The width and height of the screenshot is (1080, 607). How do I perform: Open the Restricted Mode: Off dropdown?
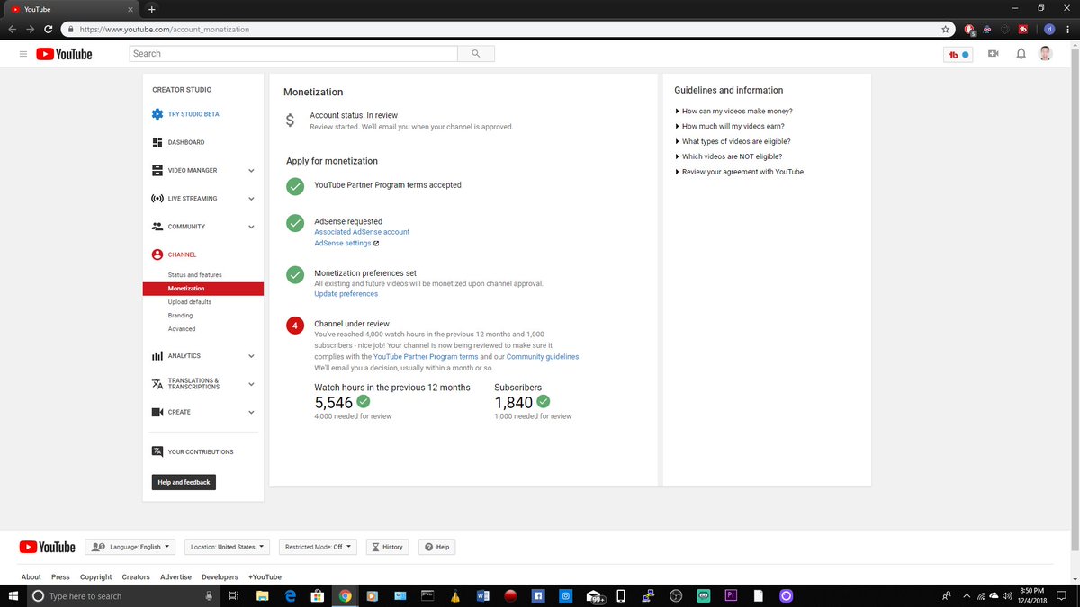(x=318, y=547)
